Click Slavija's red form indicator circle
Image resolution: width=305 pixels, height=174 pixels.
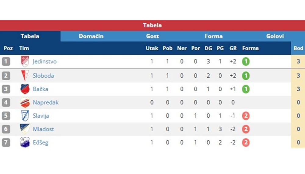(x=246, y=116)
